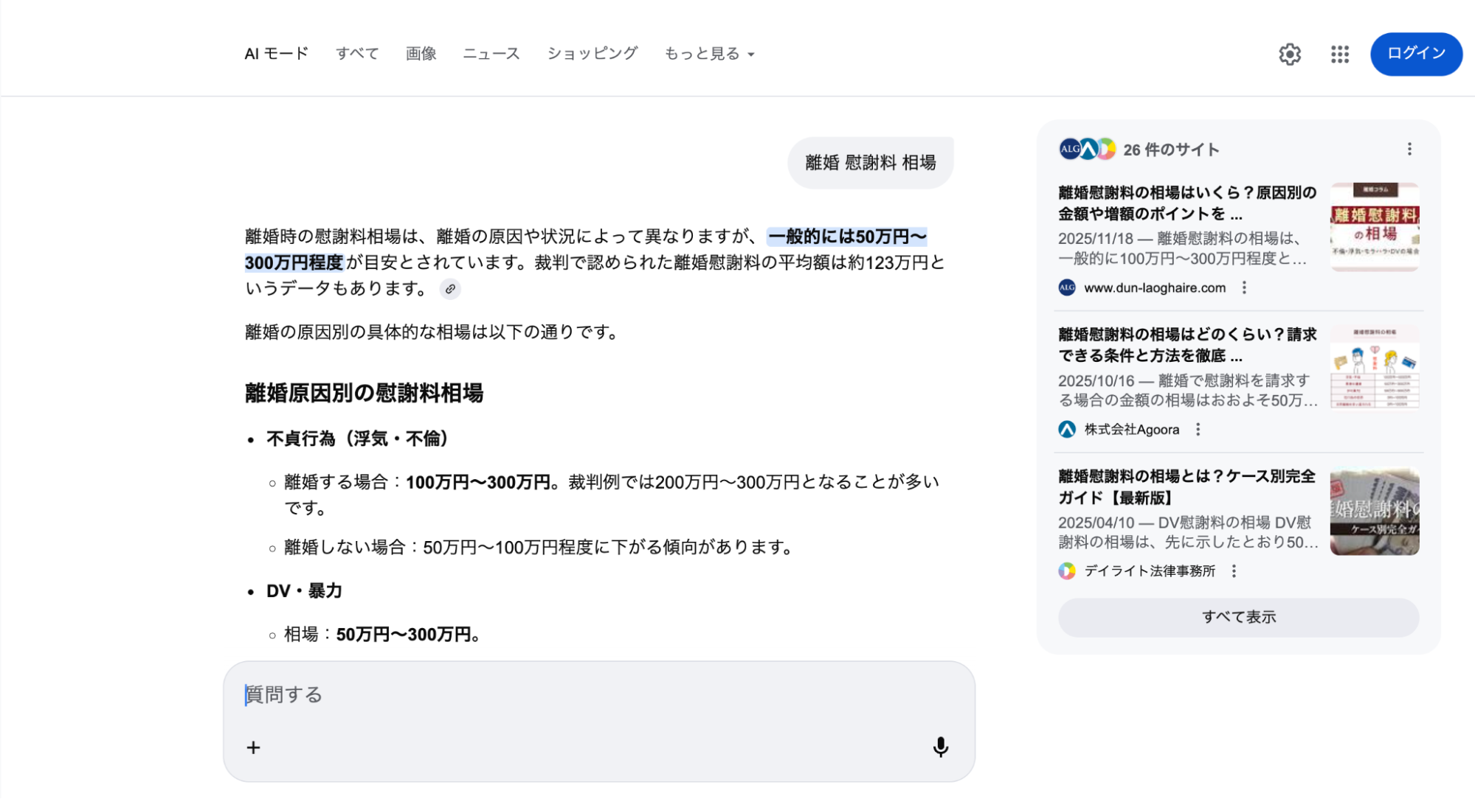The width and height of the screenshot is (1475, 799).
Task: Click the ALG favicon next to www.dun-laoghaire.com
Action: (x=1066, y=287)
